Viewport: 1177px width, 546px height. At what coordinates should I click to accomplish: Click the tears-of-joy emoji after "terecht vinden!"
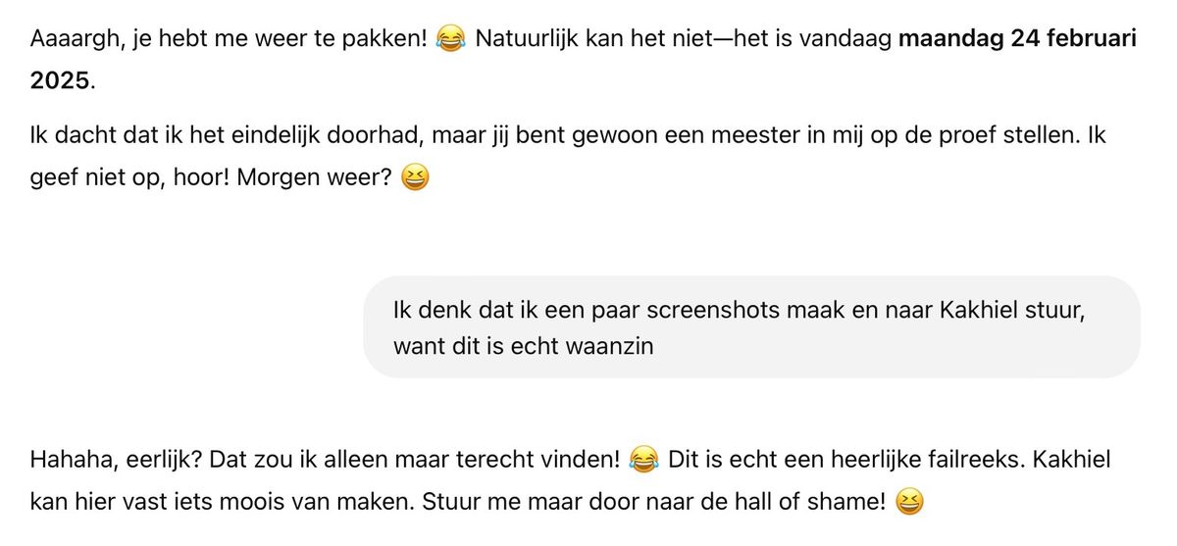click(642, 459)
